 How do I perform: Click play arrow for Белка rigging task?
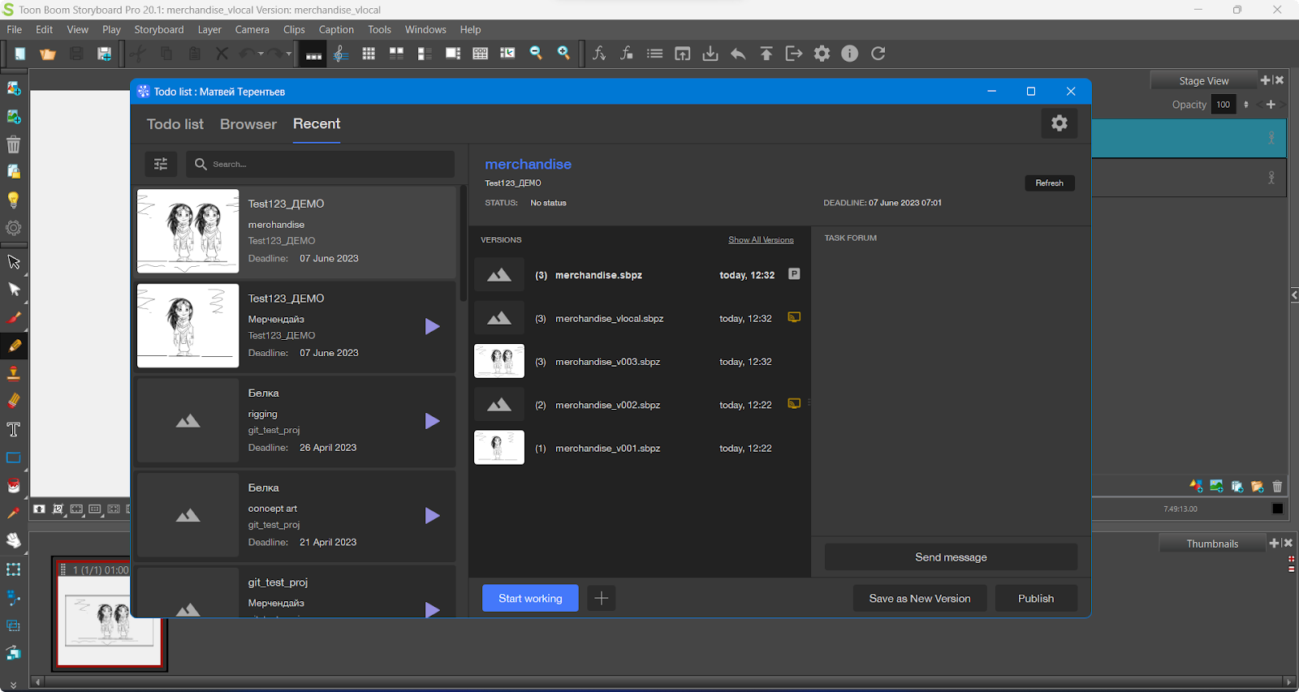pos(432,421)
